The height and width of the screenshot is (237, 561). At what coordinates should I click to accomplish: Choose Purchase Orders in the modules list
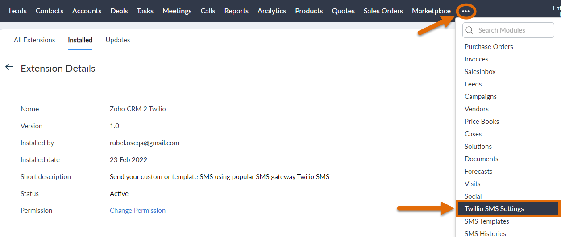point(489,46)
